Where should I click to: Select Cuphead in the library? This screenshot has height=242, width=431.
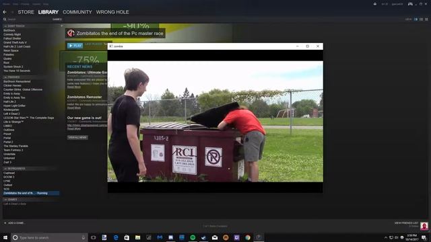click(9, 173)
